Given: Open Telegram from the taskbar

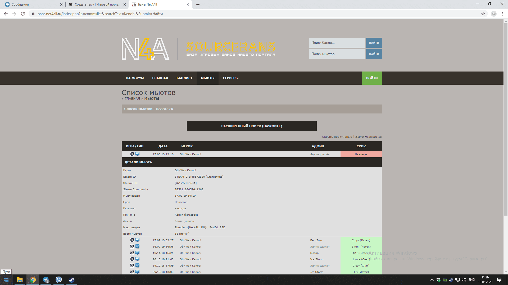Looking at the screenshot, I should (46, 280).
